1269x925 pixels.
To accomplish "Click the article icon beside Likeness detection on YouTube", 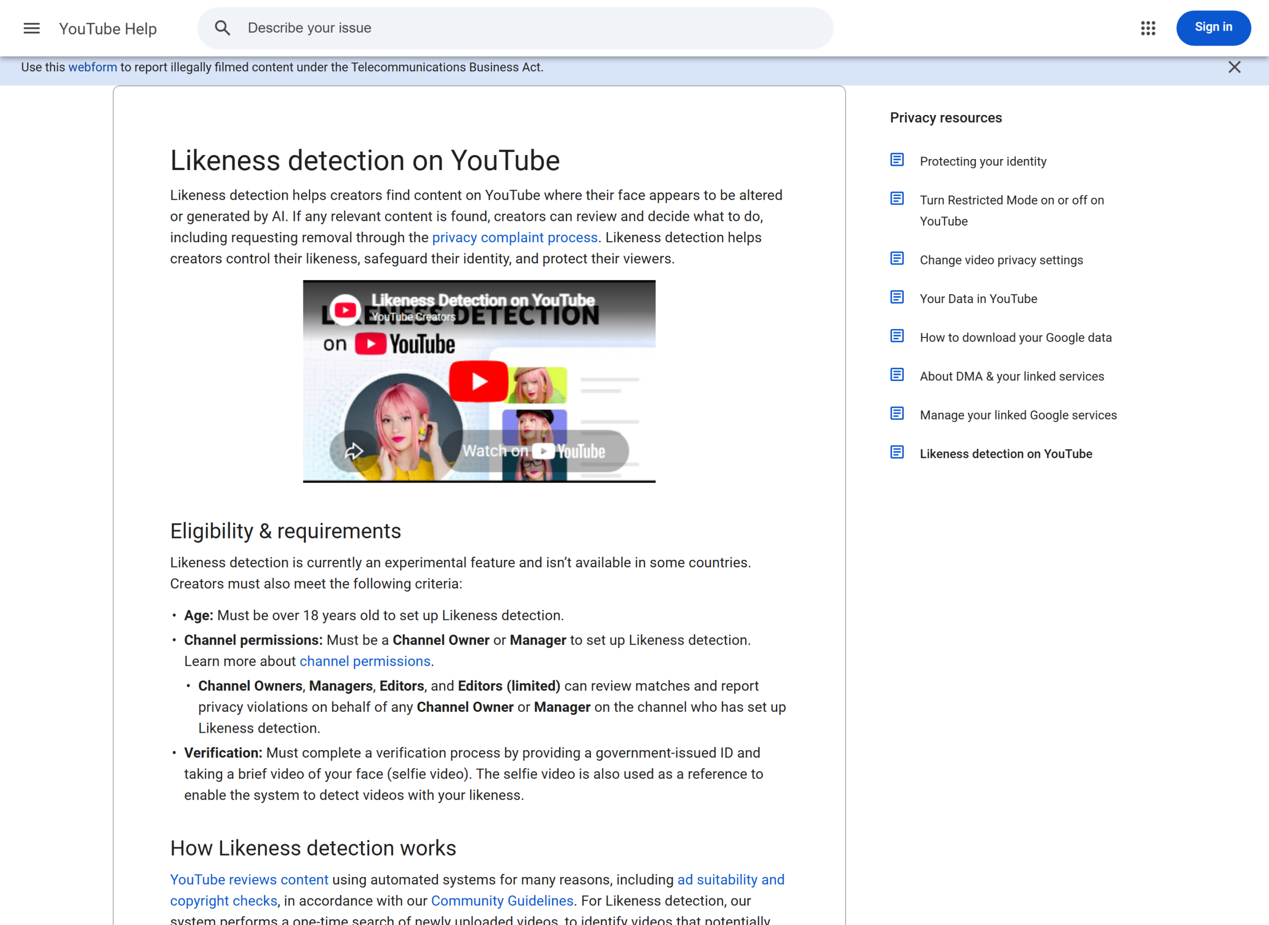I will pyautogui.click(x=897, y=452).
